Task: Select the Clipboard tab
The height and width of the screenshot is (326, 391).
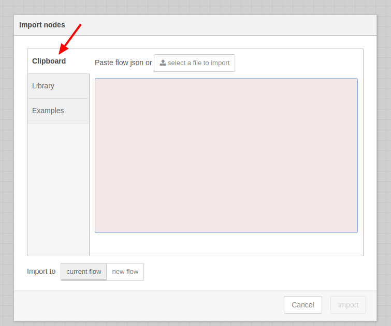Action: (58, 61)
